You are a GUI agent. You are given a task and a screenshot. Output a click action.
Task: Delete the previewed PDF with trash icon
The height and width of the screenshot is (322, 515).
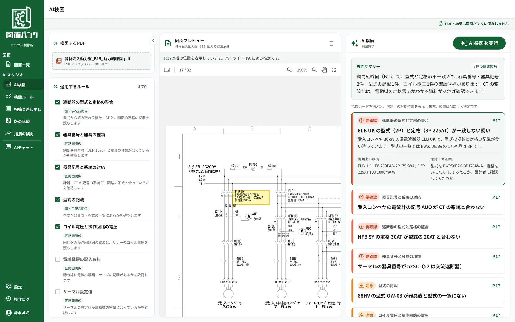[x=332, y=43]
